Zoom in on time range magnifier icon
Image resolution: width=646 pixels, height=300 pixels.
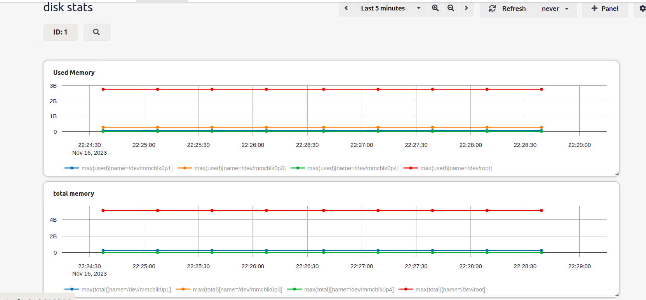click(x=435, y=8)
